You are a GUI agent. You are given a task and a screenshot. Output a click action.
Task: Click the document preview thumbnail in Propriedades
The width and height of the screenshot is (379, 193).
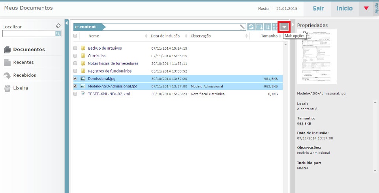pos(317,58)
